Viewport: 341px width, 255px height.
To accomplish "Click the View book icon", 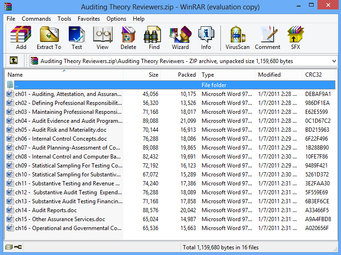I will click(x=102, y=34).
